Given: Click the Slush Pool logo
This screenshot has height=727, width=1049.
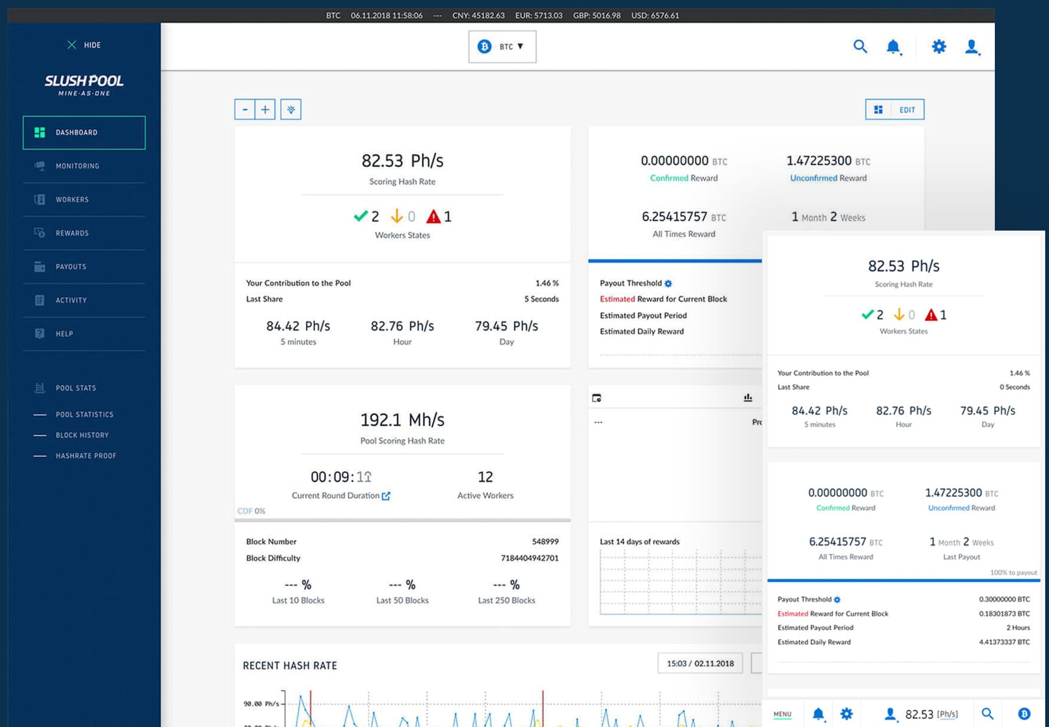Looking at the screenshot, I should pyautogui.click(x=84, y=84).
